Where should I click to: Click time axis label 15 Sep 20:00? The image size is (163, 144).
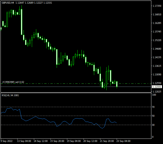coord(57,141)
